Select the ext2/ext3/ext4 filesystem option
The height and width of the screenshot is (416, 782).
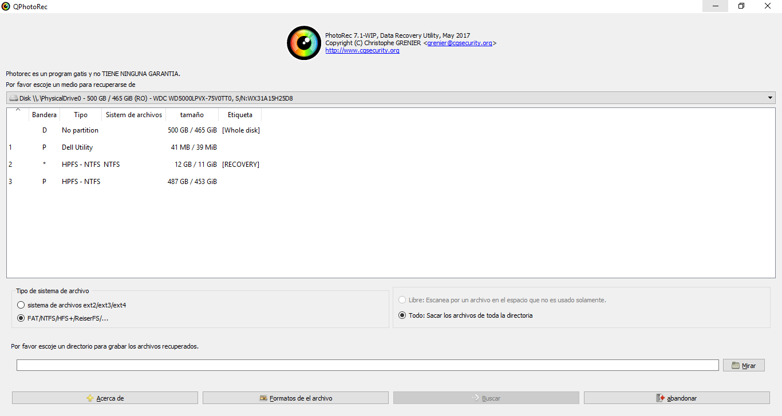point(72,305)
